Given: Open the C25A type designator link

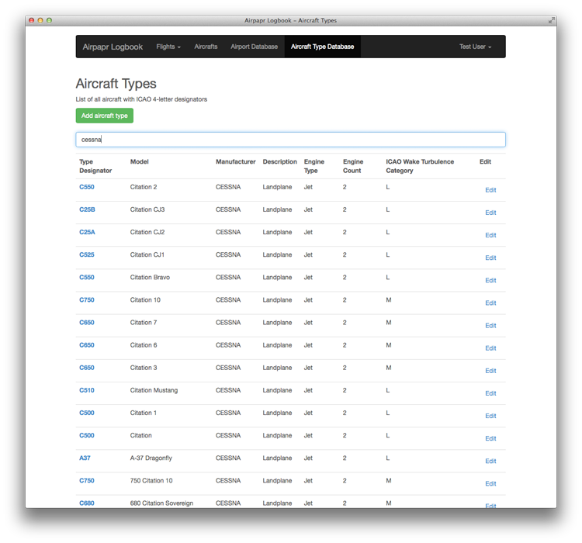Looking at the screenshot, I should 87,233.
